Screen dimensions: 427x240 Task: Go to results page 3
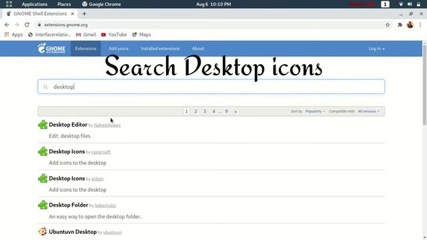pyautogui.click(x=205, y=111)
